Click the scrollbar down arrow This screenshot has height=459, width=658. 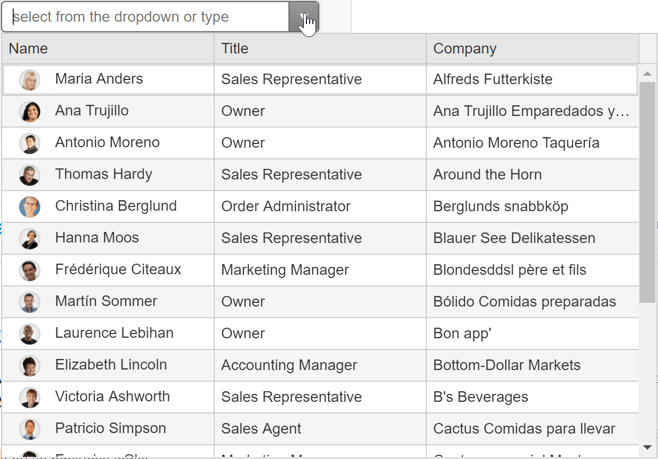(x=647, y=447)
